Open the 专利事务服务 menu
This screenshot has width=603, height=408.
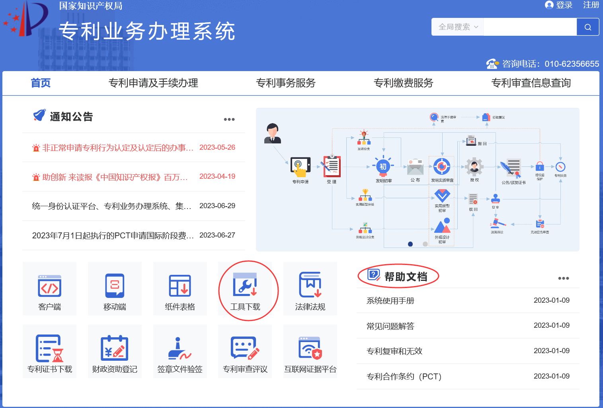[286, 83]
